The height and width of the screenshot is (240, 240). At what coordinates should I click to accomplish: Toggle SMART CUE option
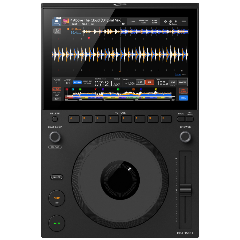pyautogui.click(x=87, y=81)
